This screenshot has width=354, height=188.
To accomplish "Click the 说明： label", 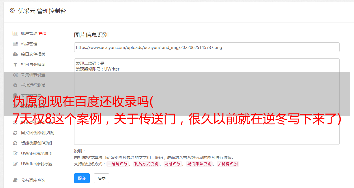I will pos(80,151).
